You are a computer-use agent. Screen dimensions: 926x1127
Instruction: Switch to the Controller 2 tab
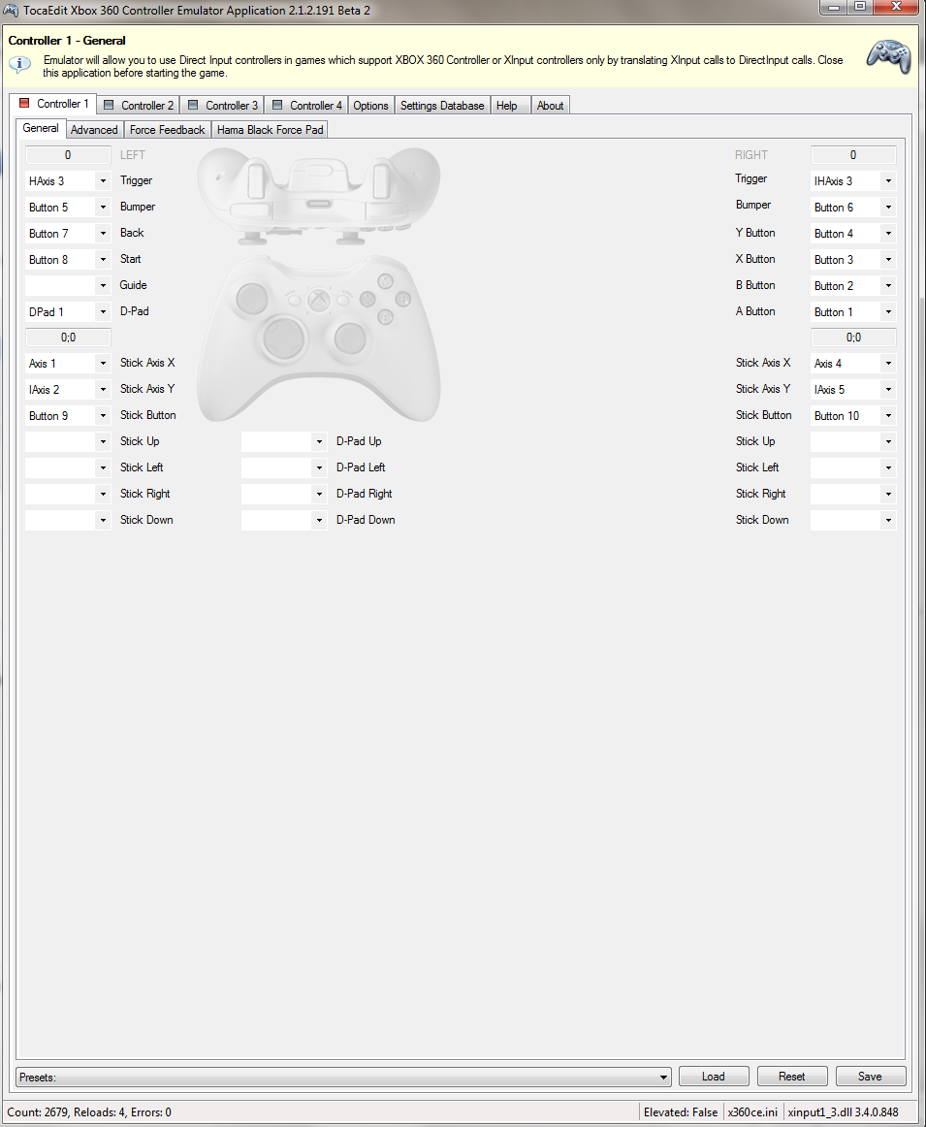click(x=139, y=105)
